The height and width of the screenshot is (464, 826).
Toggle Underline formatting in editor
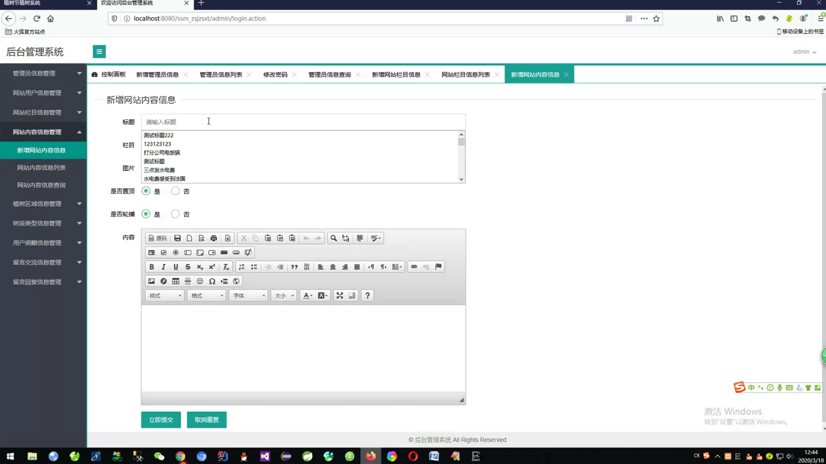[x=175, y=267]
